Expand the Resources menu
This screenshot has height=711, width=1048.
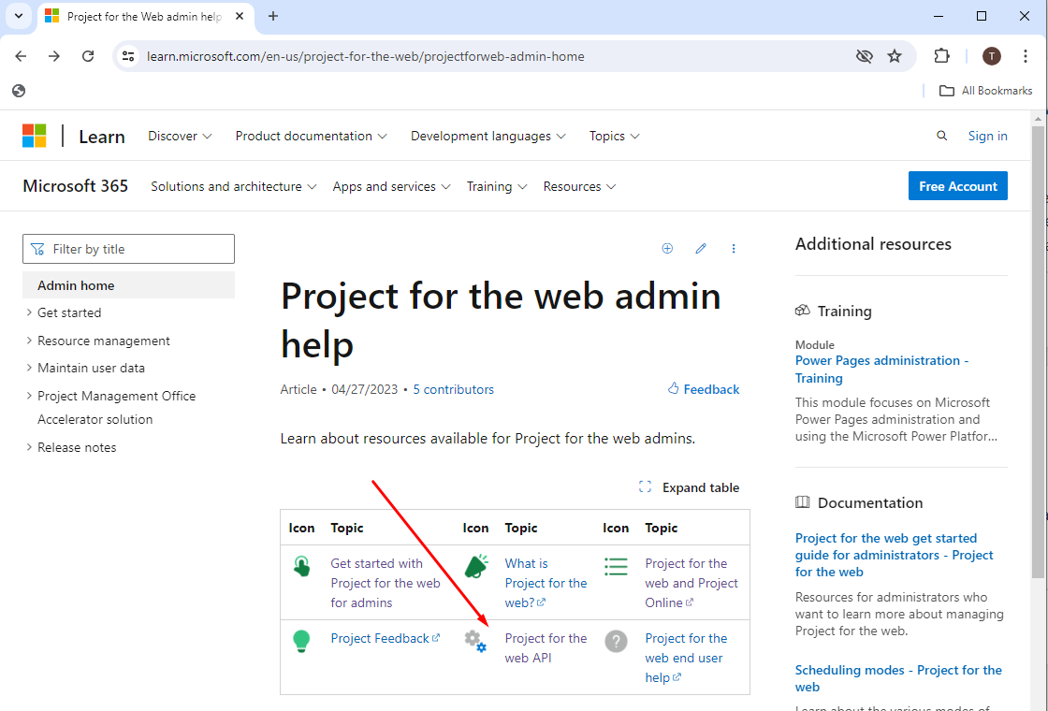[x=579, y=186]
